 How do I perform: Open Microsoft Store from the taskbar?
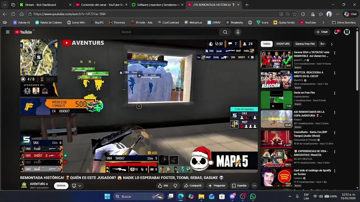[222, 196]
